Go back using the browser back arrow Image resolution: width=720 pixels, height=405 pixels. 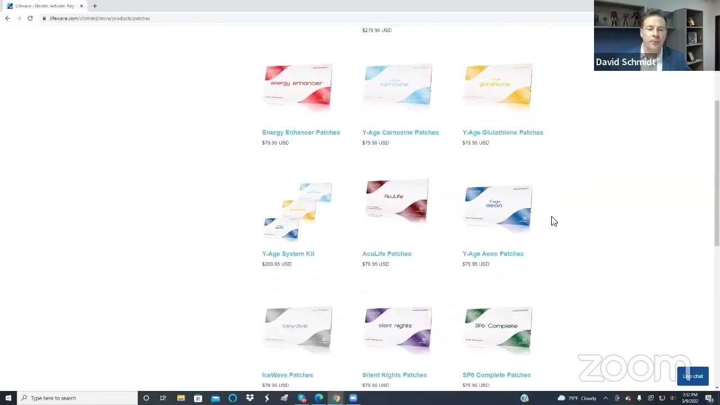(7, 18)
